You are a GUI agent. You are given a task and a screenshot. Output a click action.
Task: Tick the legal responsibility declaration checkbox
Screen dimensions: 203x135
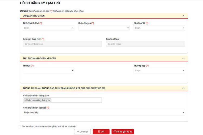point(19,126)
